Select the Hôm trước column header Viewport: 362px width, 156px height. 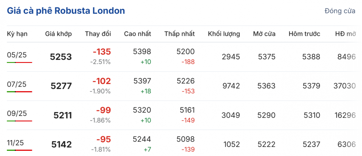(304, 34)
